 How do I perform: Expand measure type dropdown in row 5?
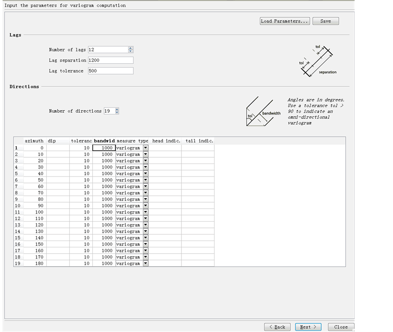145,173
